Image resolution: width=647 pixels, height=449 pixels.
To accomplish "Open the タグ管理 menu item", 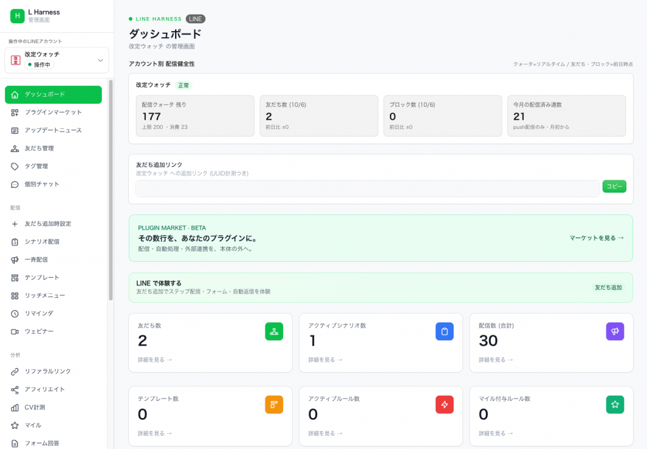I will 53,166.
